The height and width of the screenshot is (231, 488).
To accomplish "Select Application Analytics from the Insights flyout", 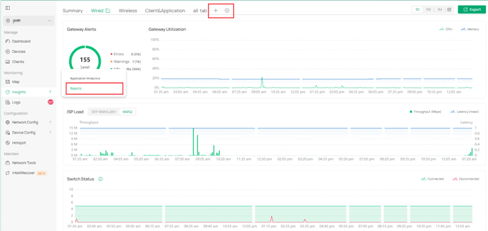I will (x=85, y=78).
